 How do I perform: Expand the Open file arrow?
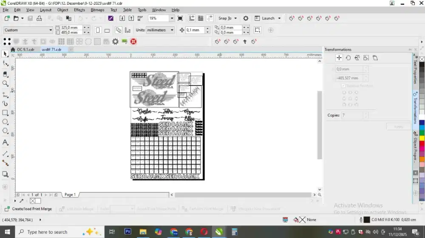click(22, 18)
